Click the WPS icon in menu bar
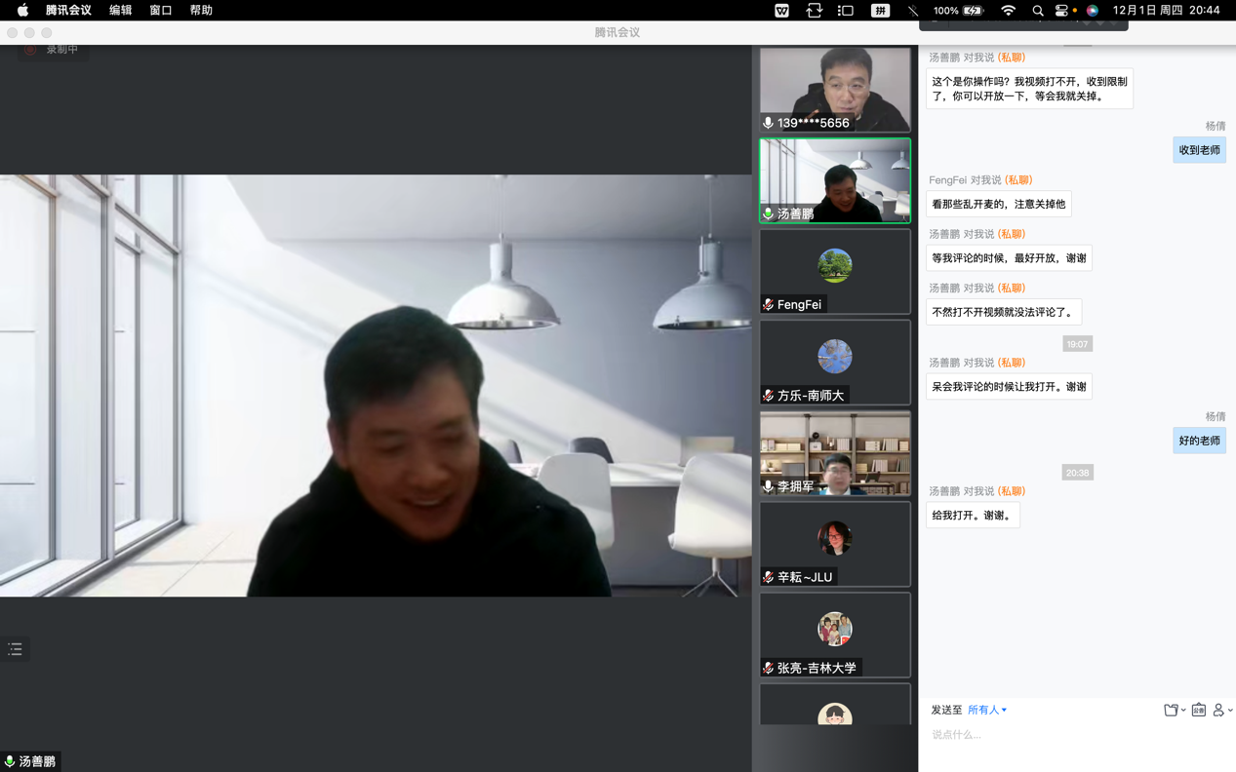The width and height of the screenshot is (1236, 772). [781, 11]
